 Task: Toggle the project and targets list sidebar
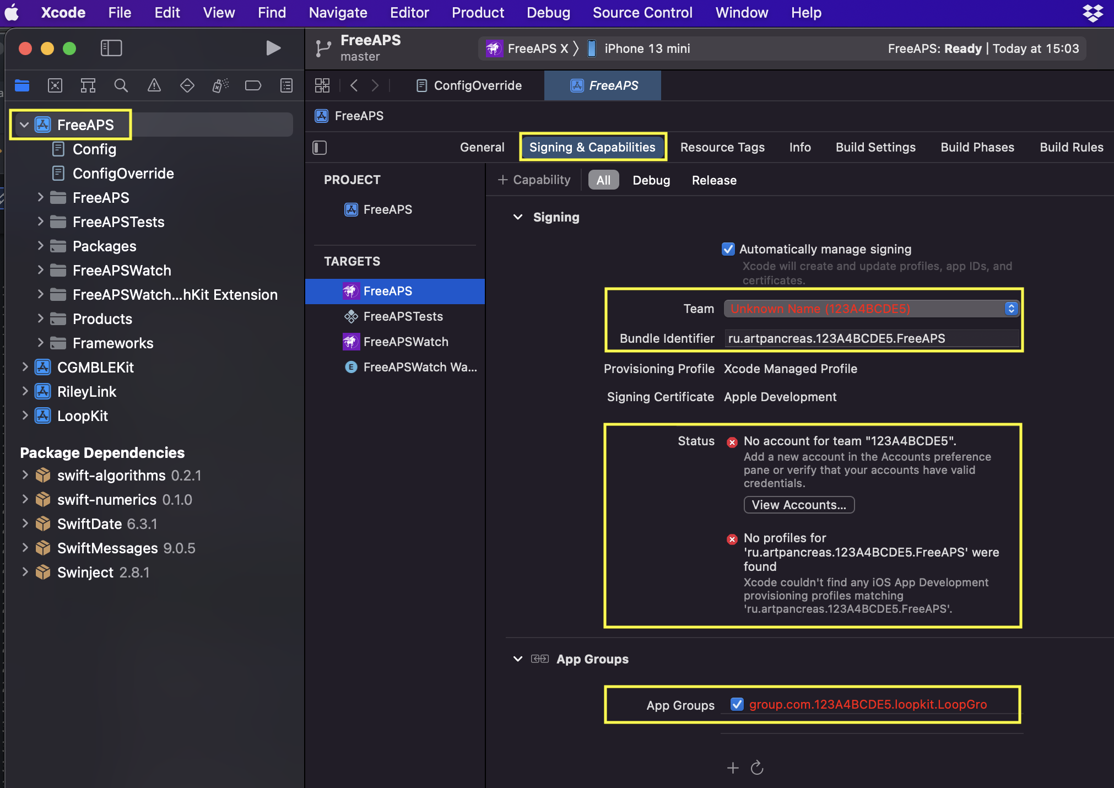(320, 148)
